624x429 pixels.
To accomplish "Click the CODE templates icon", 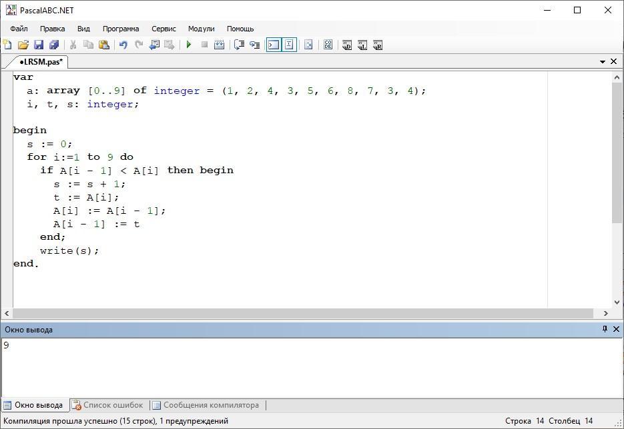I will pyautogui.click(x=328, y=45).
